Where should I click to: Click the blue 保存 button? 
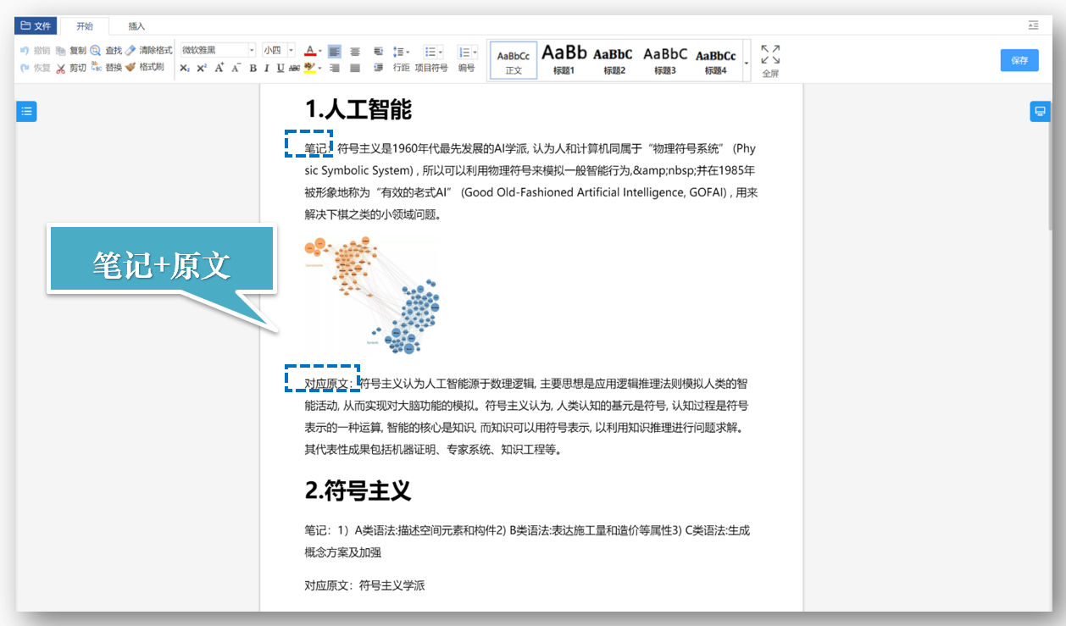1019,60
